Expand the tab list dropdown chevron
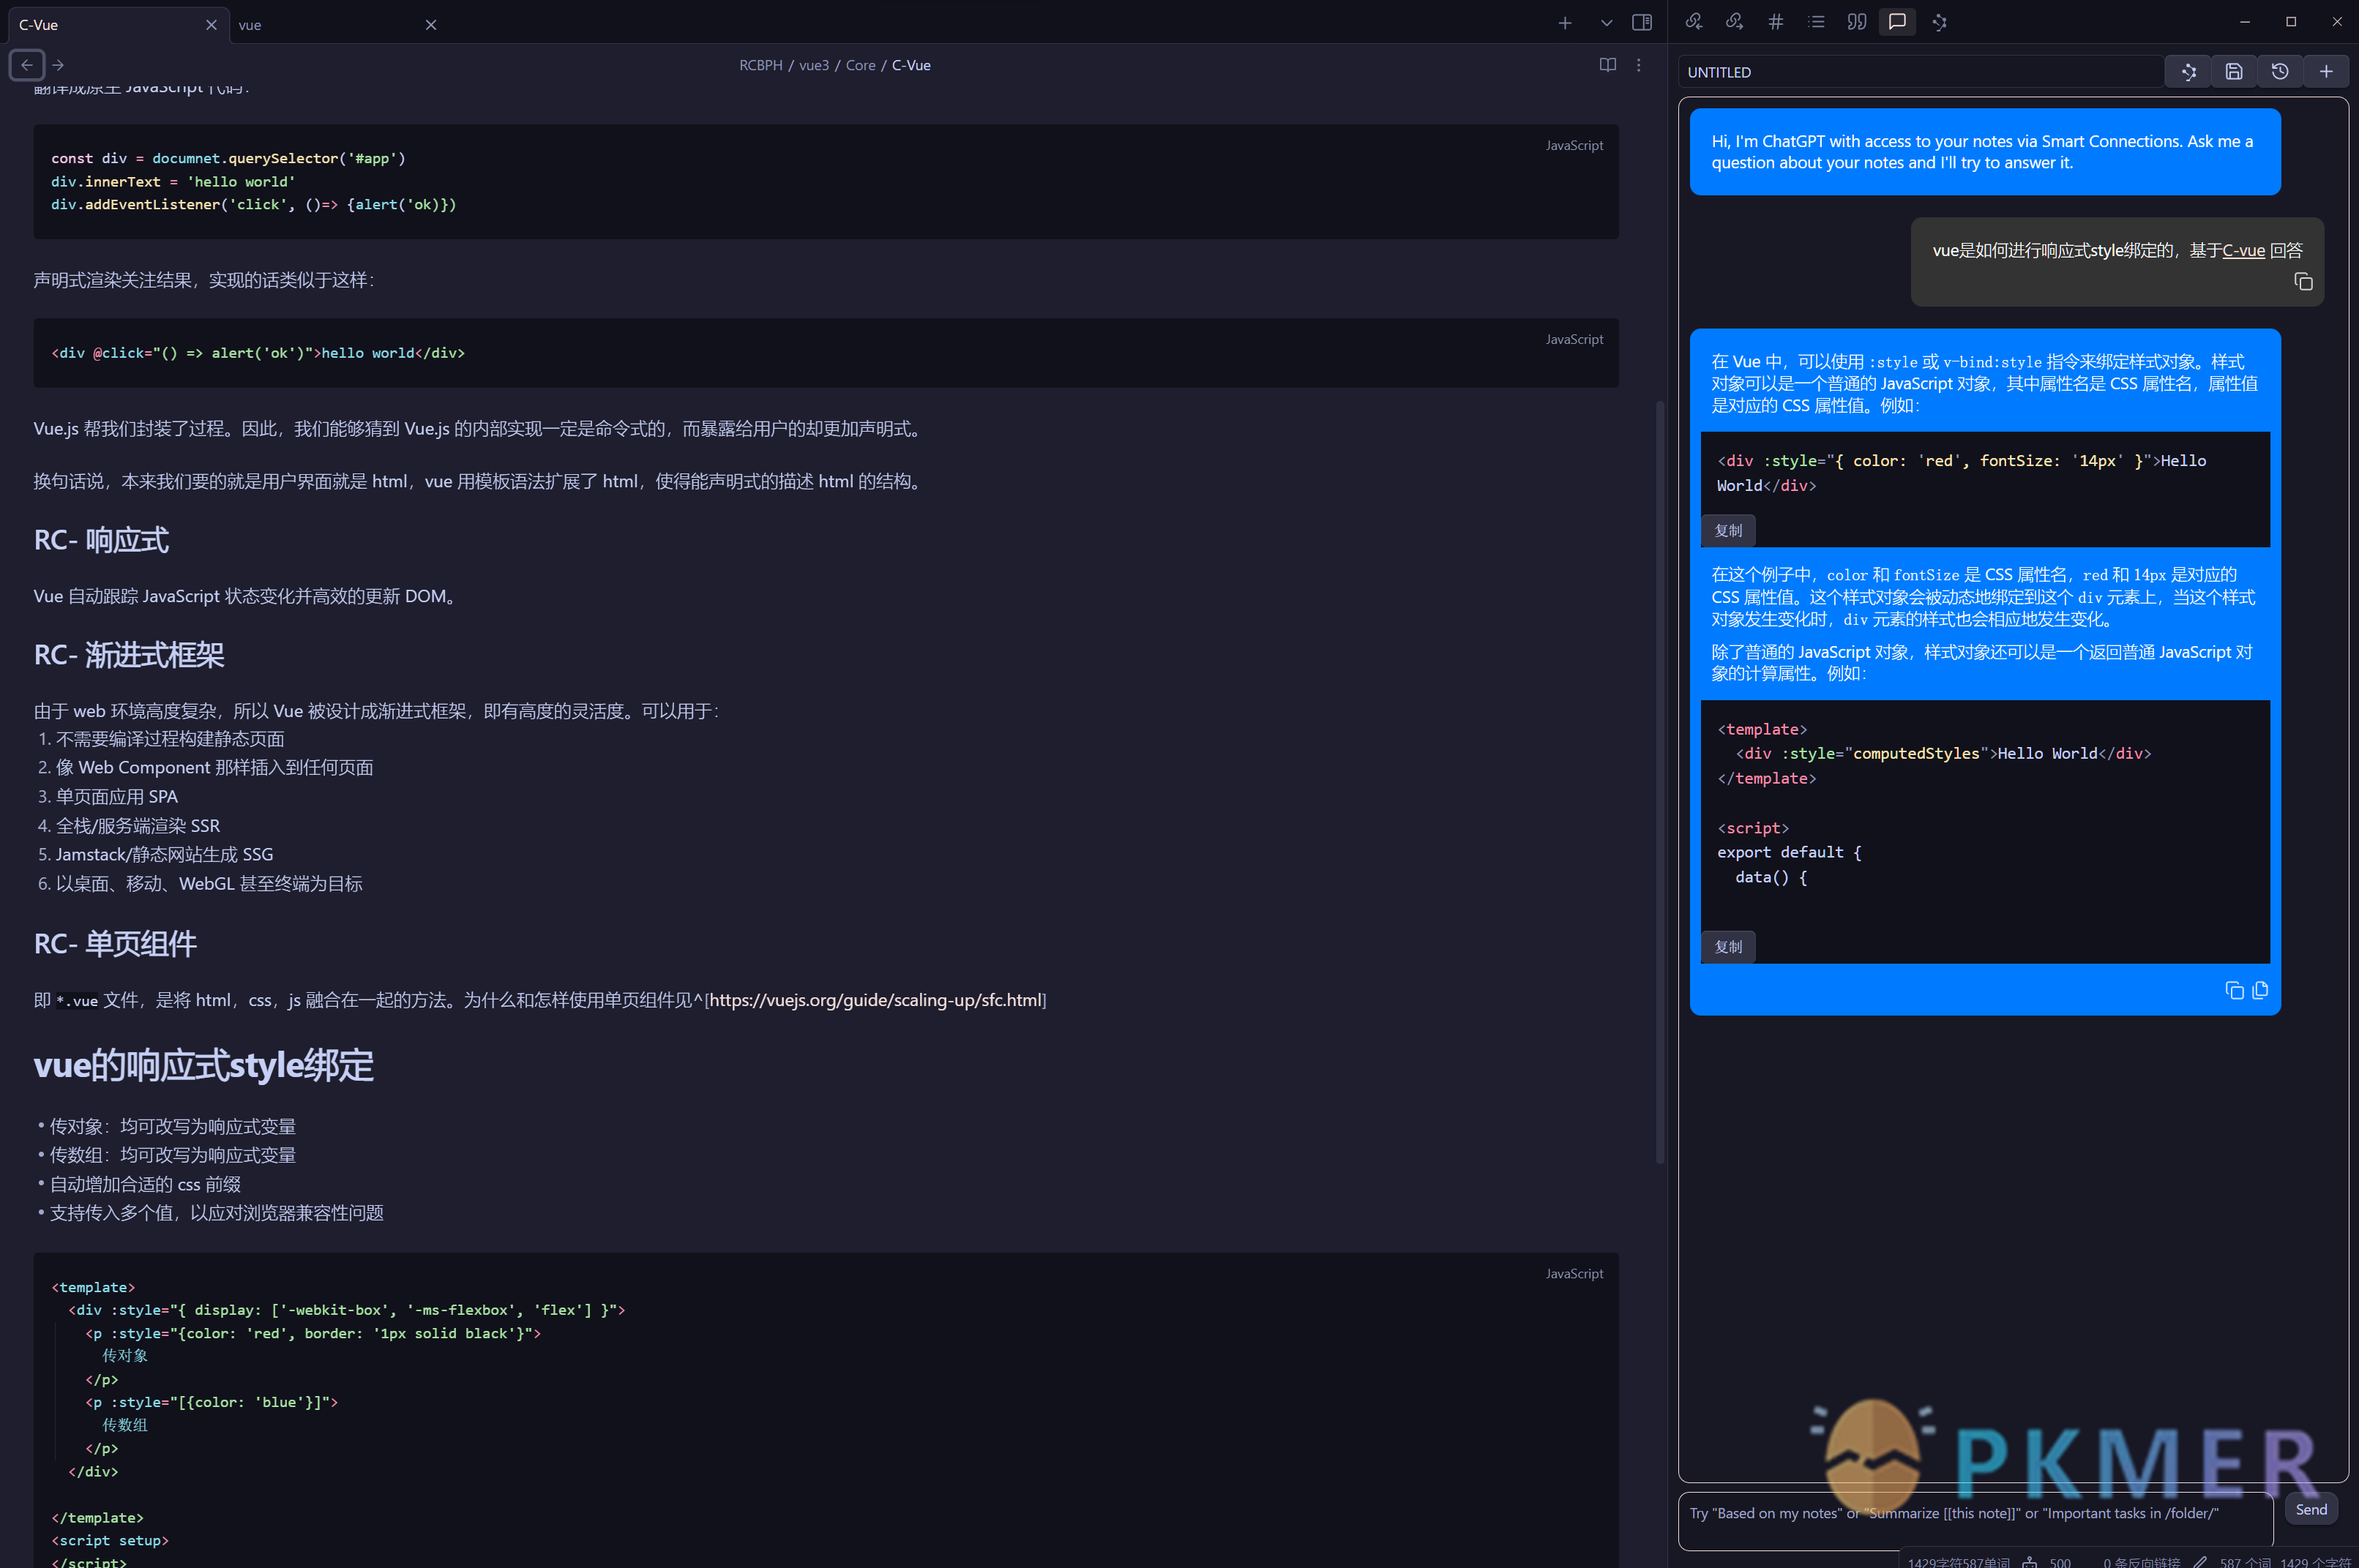Screen dimensions: 2359x1568 [x=1607, y=24]
